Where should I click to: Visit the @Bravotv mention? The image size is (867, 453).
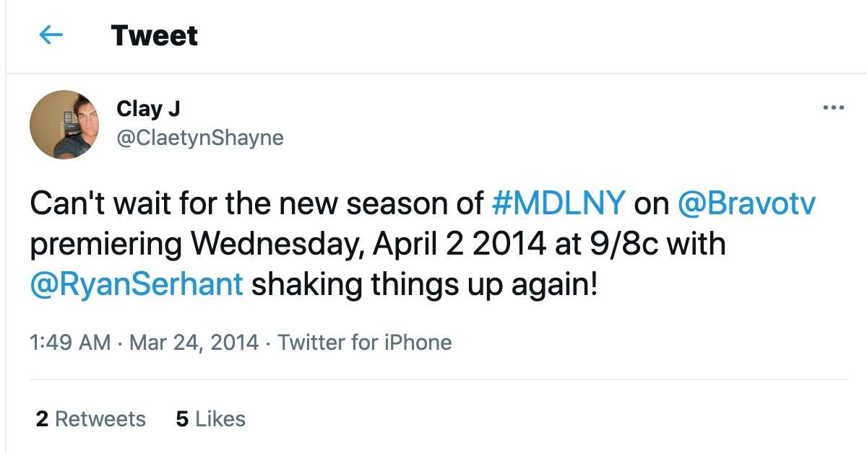746,204
